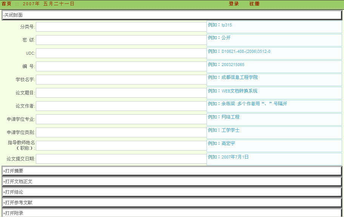Expand the 打开参考文献 section

[172, 203]
